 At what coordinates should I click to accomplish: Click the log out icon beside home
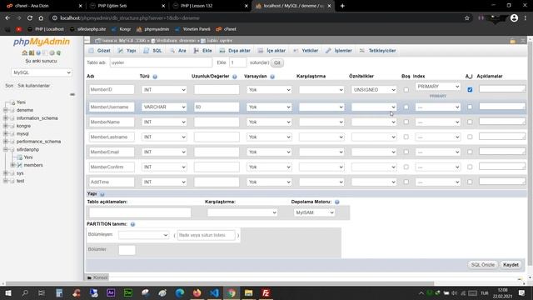pos(32,53)
